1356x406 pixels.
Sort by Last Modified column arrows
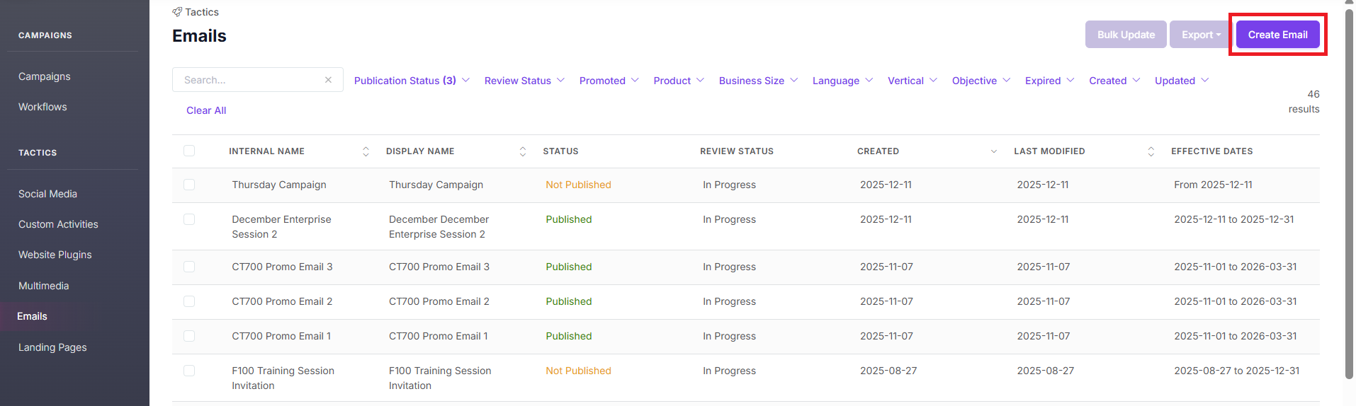coord(1151,151)
